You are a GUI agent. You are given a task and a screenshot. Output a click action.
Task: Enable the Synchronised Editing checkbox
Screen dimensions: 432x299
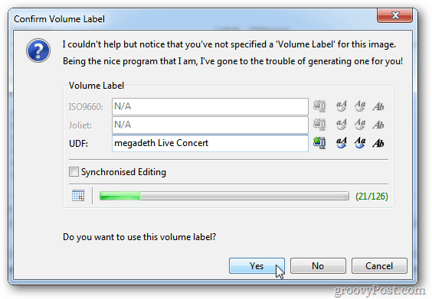[74, 172]
